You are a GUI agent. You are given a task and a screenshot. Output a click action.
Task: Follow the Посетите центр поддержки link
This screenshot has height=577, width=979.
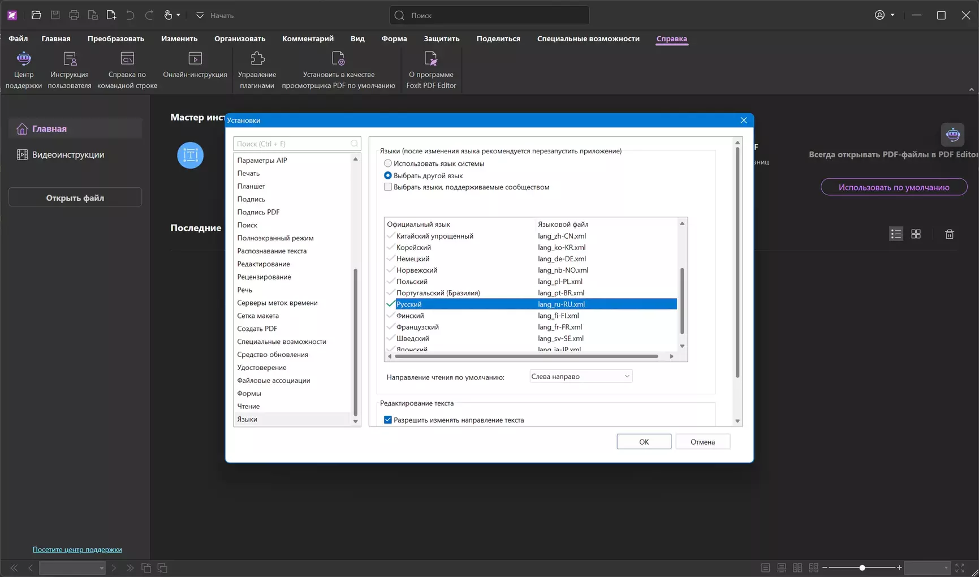(77, 549)
